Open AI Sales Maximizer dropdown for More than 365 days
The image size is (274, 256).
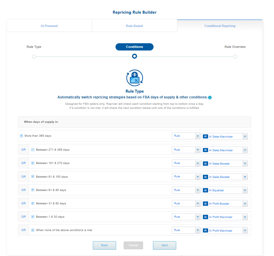pyautogui.click(x=225, y=136)
